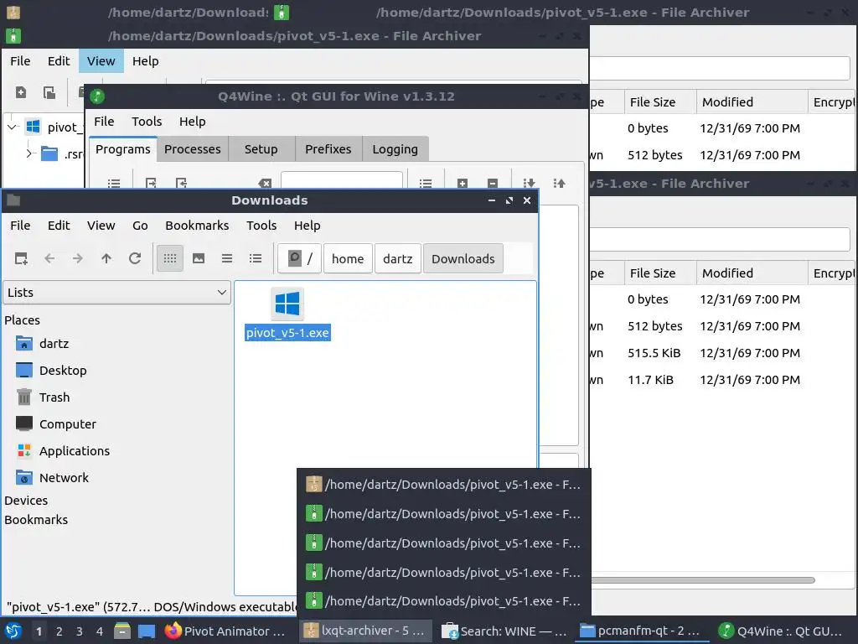The width and height of the screenshot is (858, 644).
Task: Click the sort-down icon in Q4Wine toolbar
Action: click(529, 184)
